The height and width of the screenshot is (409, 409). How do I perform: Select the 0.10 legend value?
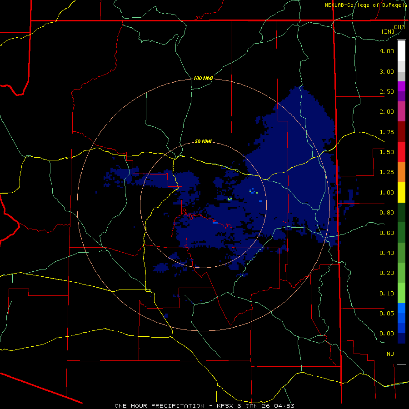(387, 294)
